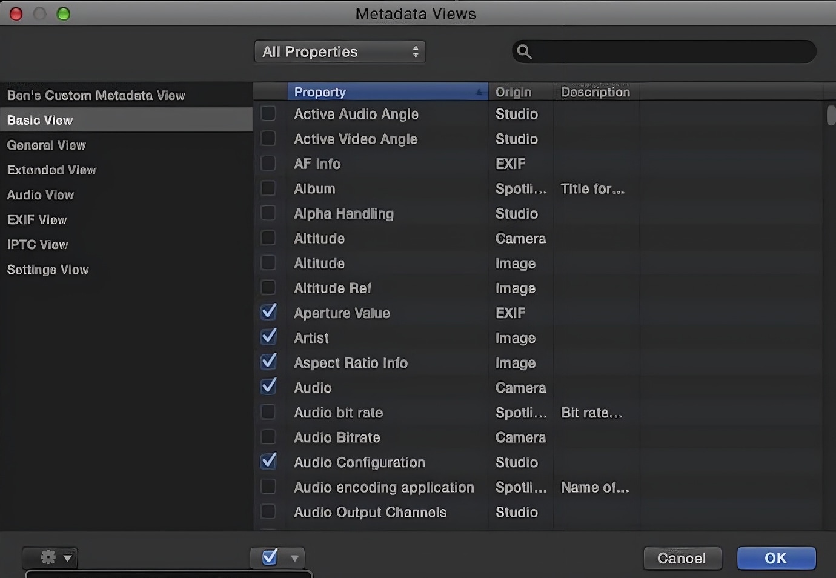Viewport: 836px width, 578px height.
Task: Uncheck the Artist property checkbox
Action: [268, 337]
